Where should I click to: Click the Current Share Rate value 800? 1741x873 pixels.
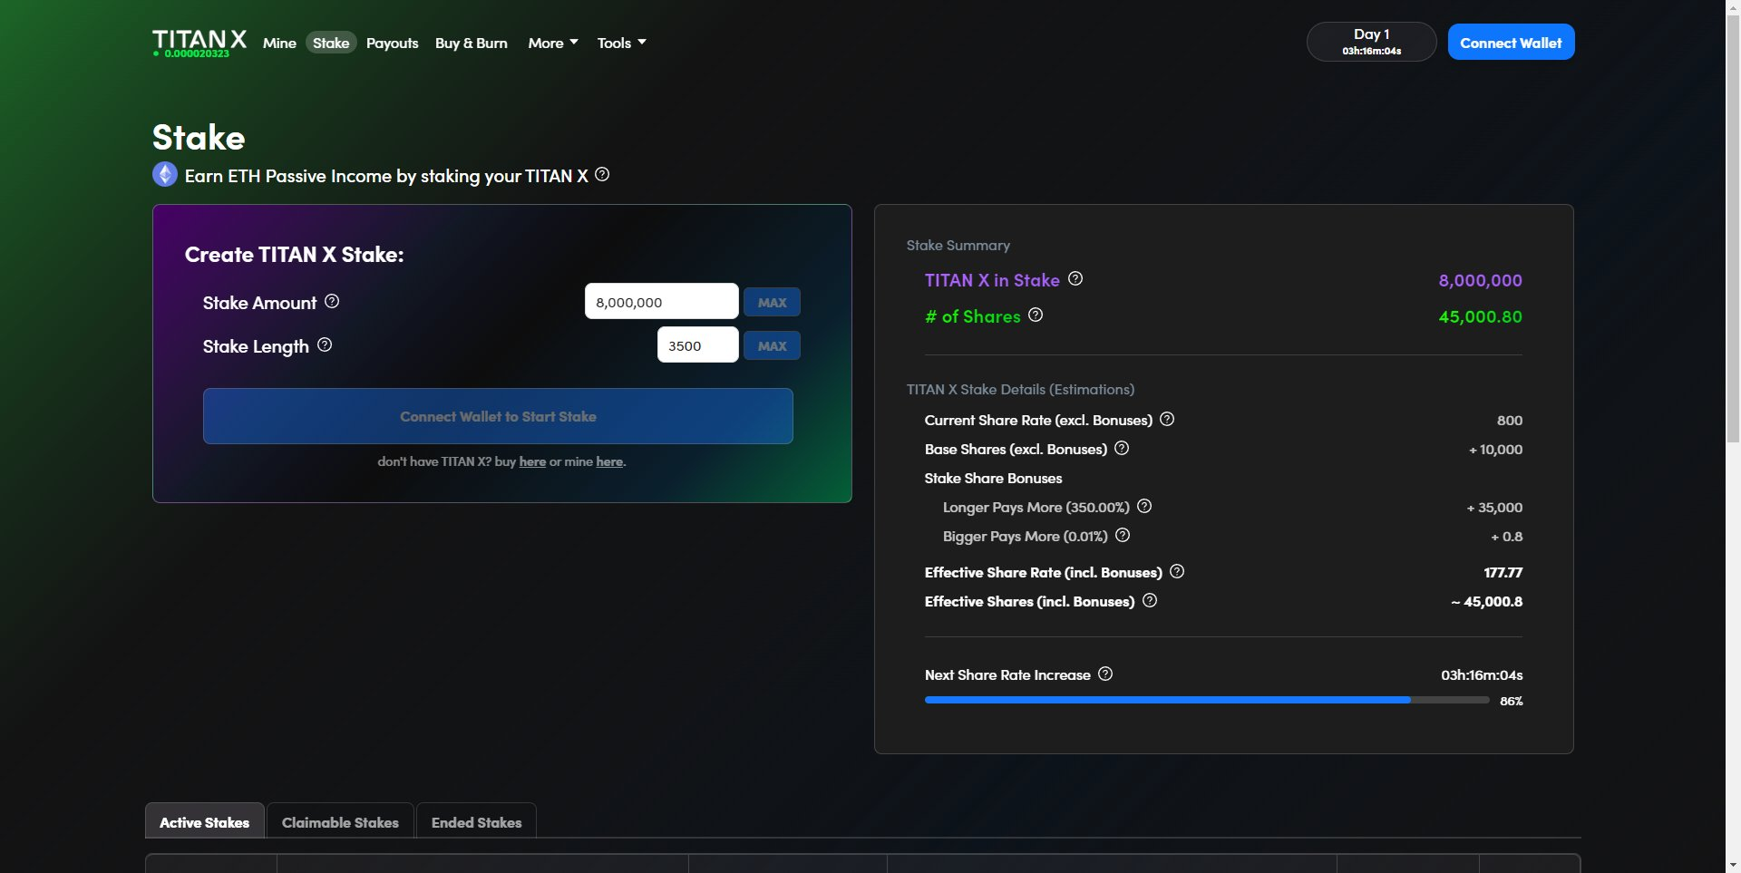[x=1509, y=420]
